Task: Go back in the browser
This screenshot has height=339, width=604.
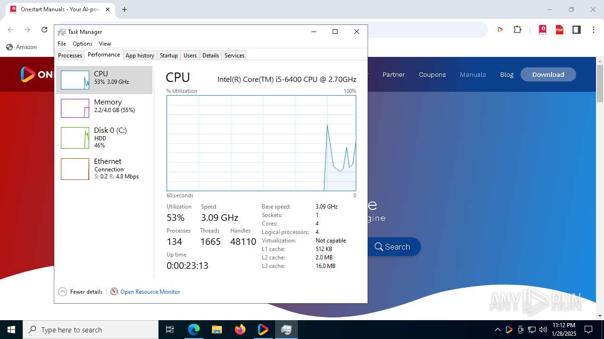Action: (x=10, y=30)
